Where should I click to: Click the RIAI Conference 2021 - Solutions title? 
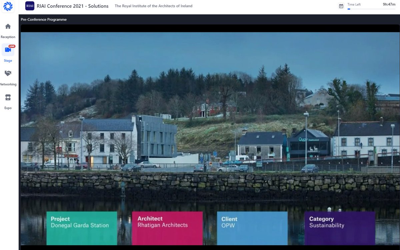coord(73,6)
